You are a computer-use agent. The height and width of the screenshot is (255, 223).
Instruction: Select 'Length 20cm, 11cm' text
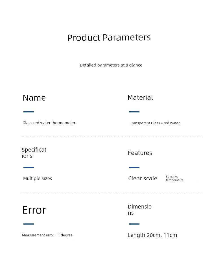point(152,235)
